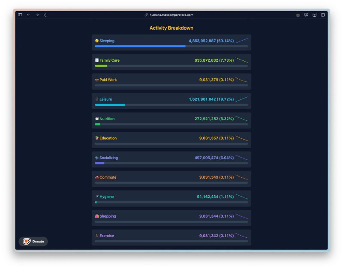The width and height of the screenshot is (343, 269).
Task: Reload the current page
Action: click(46, 15)
